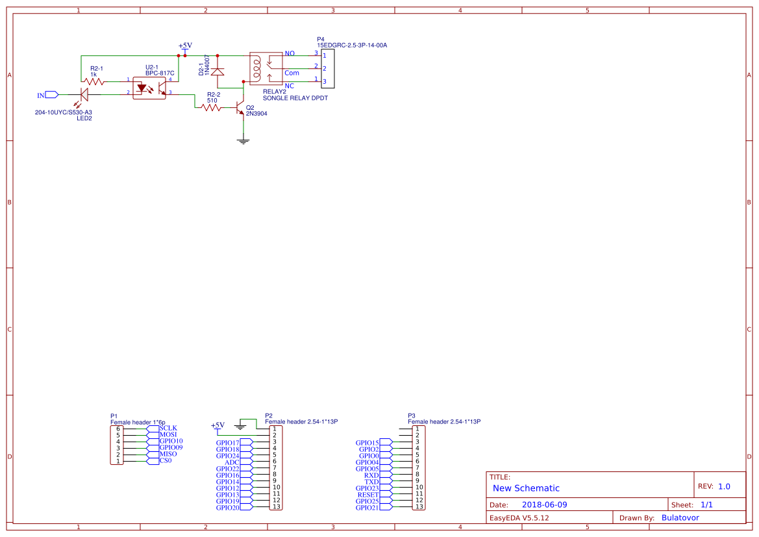
Task: Select the ground symbol below transistor Q2
Action: [x=243, y=138]
